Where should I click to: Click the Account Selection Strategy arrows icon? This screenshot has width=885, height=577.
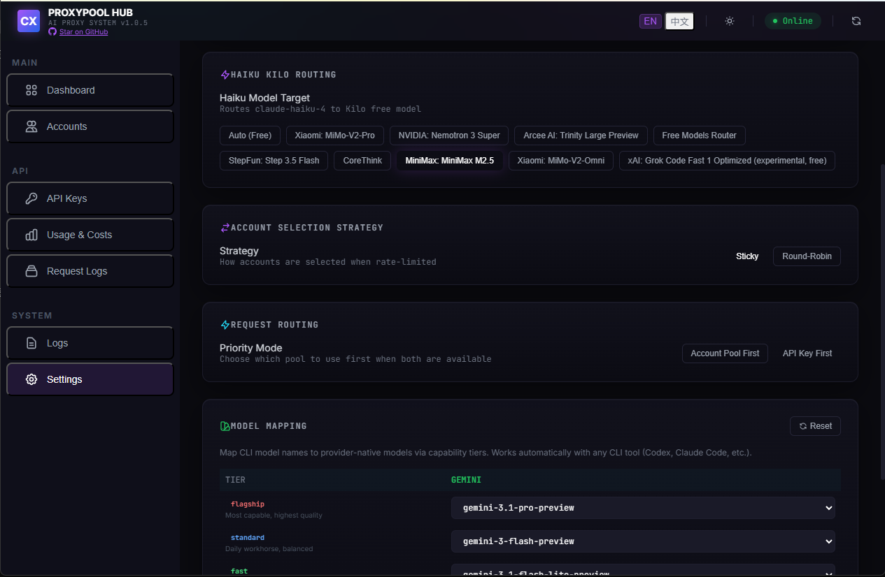click(225, 228)
